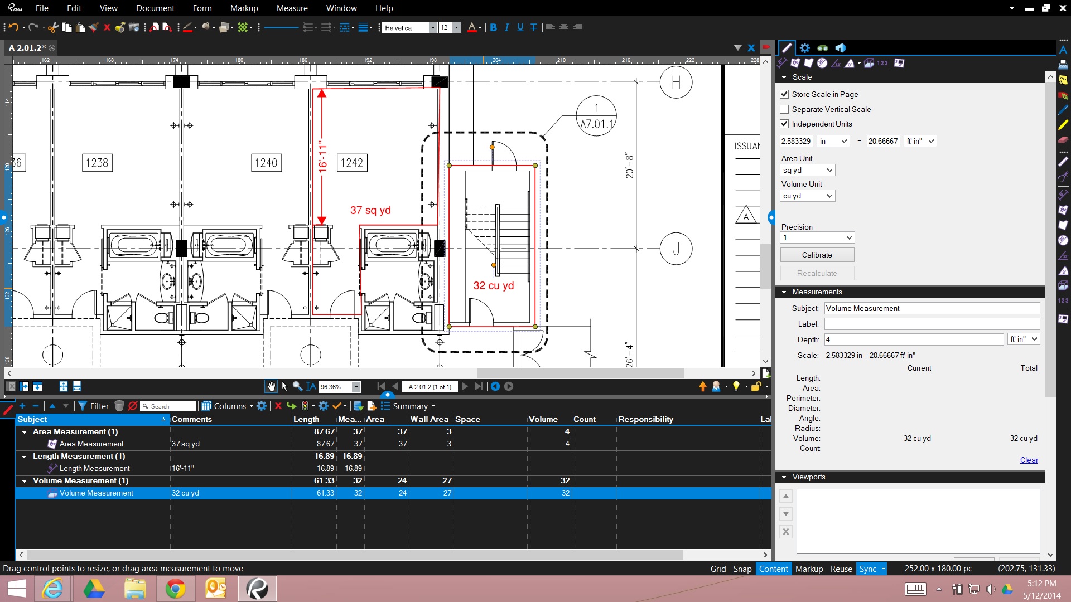Disable Independent Units checkbox

pyautogui.click(x=784, y=124)
